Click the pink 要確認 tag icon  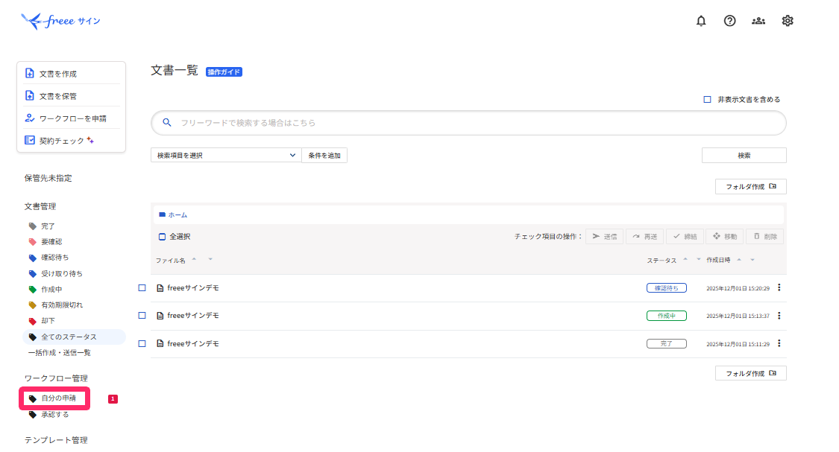tap(33, 242)
